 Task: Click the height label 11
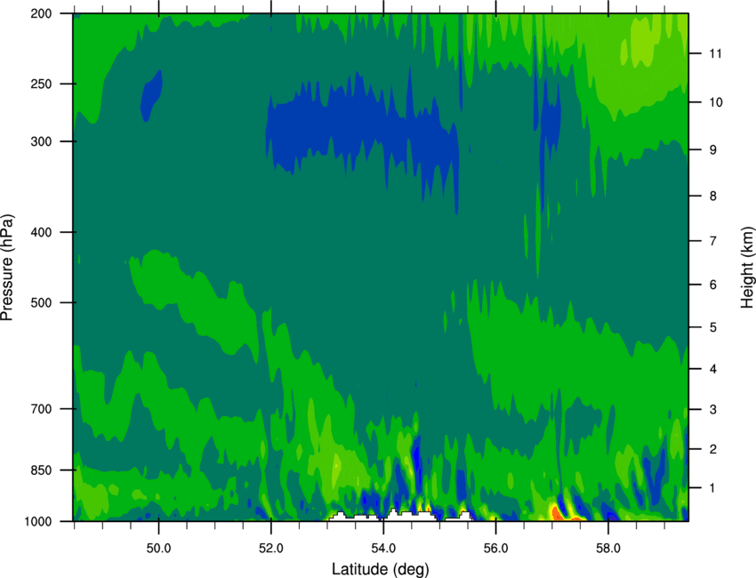(x=716, y=53)
